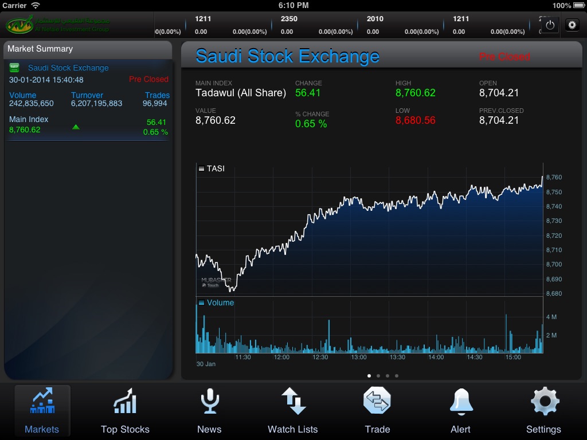Tap the PREV.CLOSED value 8,704.21
The height and width of the screenshot is (440, 587).
pos(499,120)
